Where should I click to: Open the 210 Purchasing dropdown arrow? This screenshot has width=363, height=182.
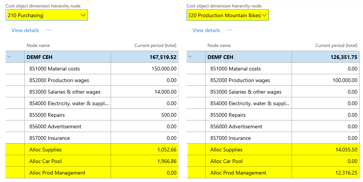click(x=83, y=15)
